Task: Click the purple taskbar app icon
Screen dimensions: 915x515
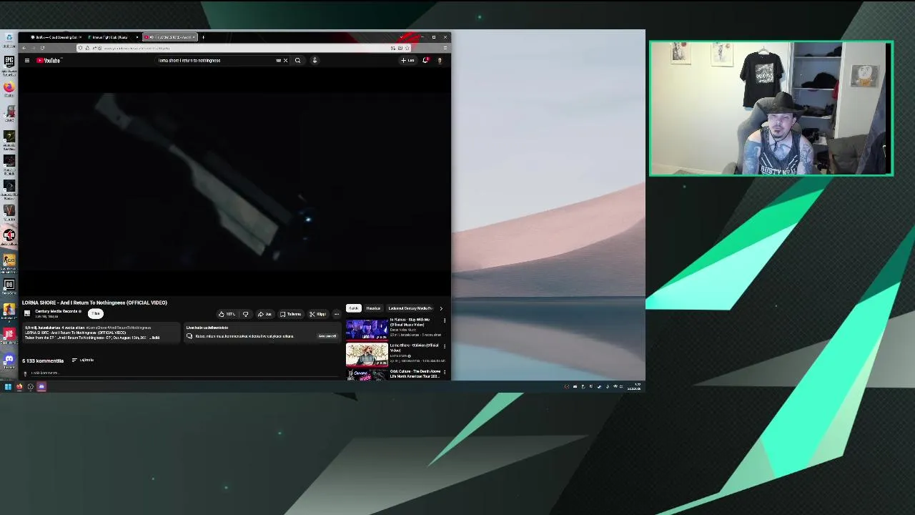Action: click(41, 387)
